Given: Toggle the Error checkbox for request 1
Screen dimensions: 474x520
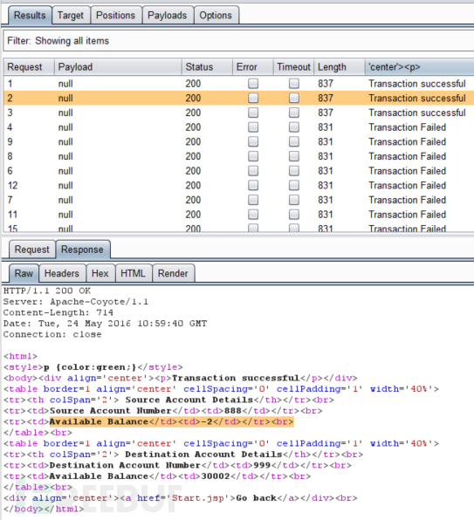Looking at the screenshot, I should [253, 84].
